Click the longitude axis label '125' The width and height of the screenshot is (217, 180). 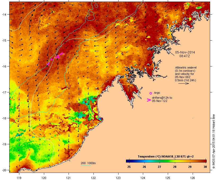point(168,178)
